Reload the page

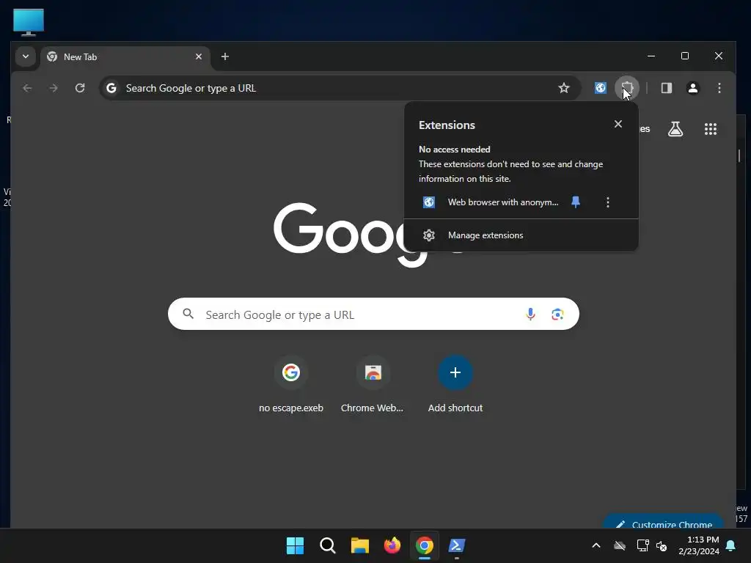pyautogui.click(x=80, y=88)
